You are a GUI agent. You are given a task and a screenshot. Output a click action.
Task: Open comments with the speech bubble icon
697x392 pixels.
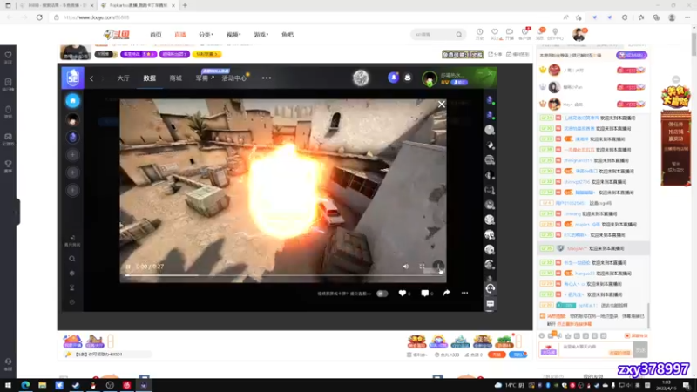425,293
